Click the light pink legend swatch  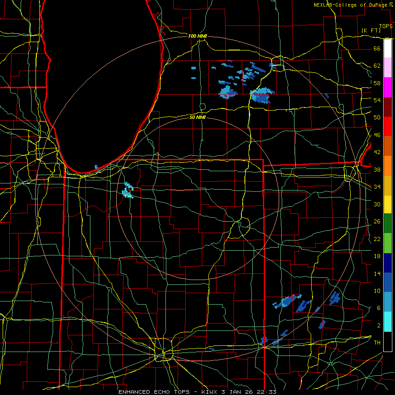(x=388, y=67)
